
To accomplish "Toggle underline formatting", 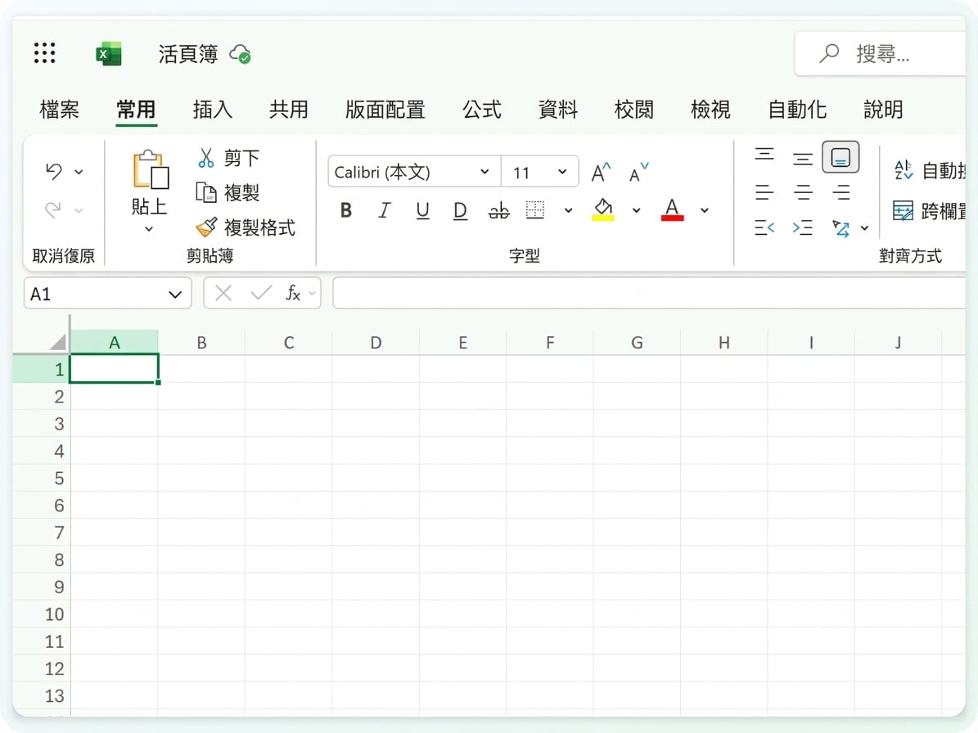I will tap(422, 211).
